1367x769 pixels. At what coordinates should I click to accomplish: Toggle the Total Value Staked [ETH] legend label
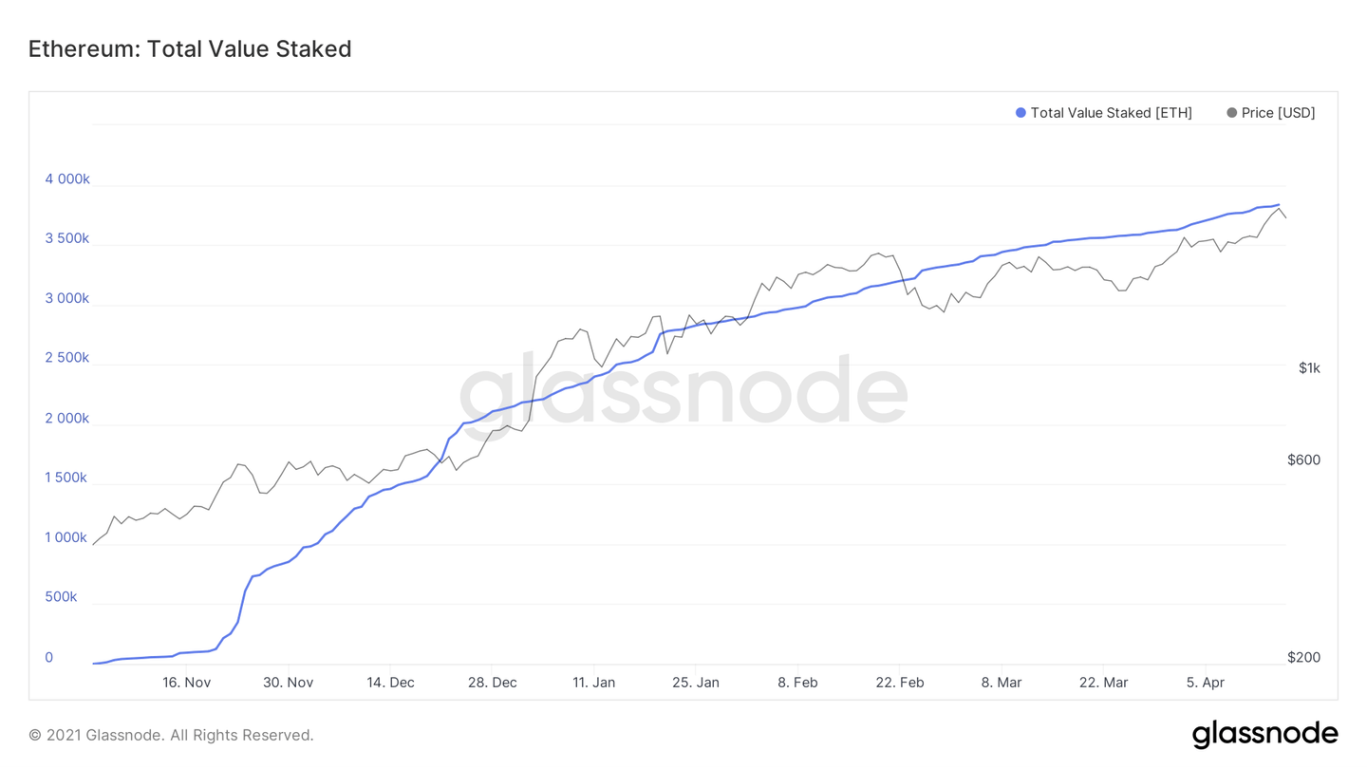1111,113
